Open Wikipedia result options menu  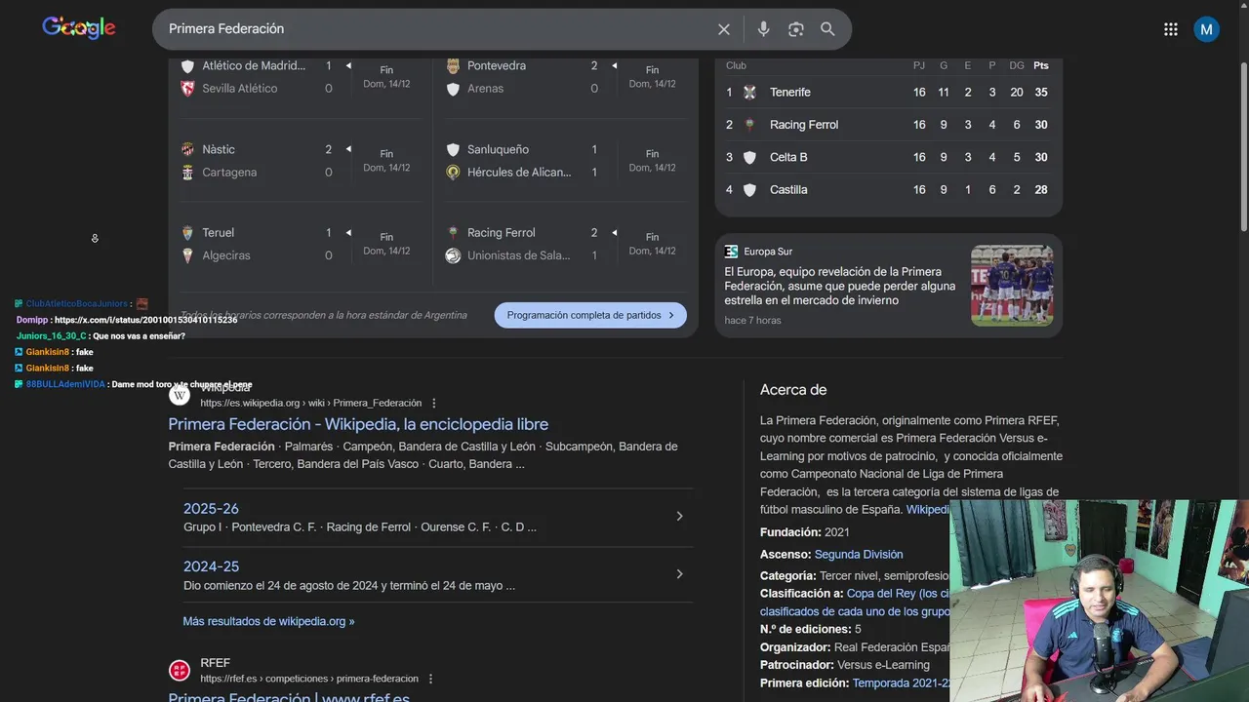434,404
